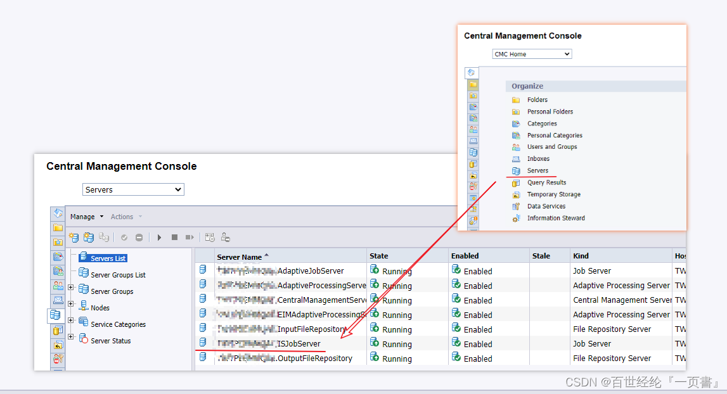Sort by Kind column header
The width and height of the screenshot is (727, 394).
581,256
